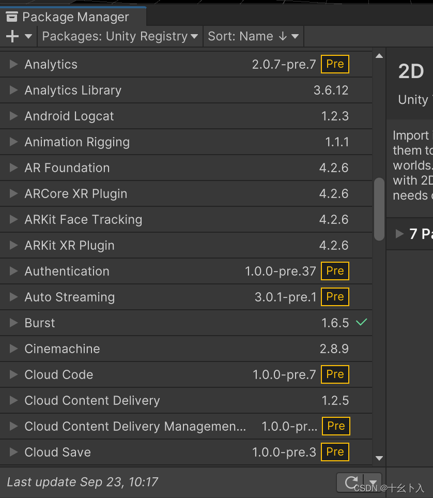
Task: Click the 2D title in details panel
Action: click(x=411, y=71)
